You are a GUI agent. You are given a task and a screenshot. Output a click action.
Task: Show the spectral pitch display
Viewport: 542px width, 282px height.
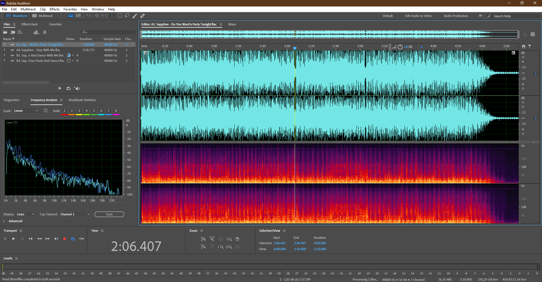tap(78, 16)
